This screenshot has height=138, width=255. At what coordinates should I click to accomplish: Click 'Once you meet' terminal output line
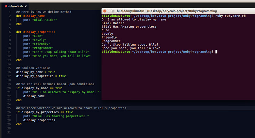pos(131,48)
